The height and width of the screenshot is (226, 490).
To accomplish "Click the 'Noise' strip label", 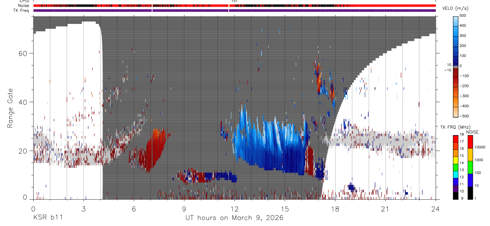I will pyautogui.click(x=24, y=6).
